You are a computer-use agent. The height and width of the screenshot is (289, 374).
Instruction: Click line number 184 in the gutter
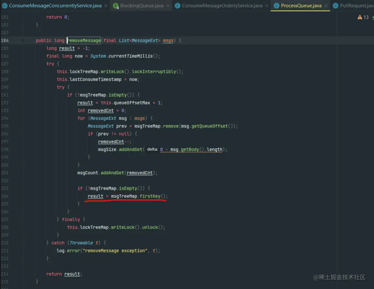(5, 41)
